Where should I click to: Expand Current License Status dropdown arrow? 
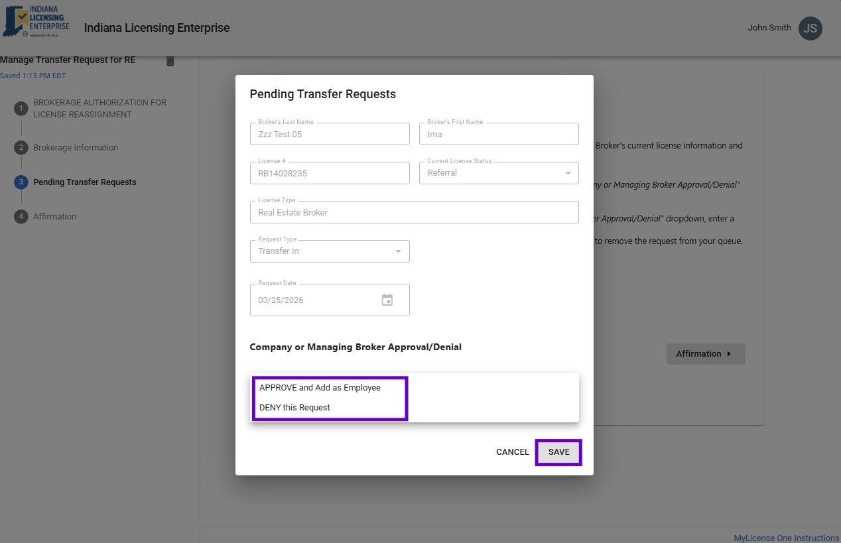pos(568,173)
